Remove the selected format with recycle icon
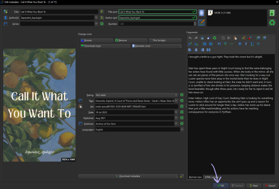This screenshot has height=189, width=279. [272, 23]
